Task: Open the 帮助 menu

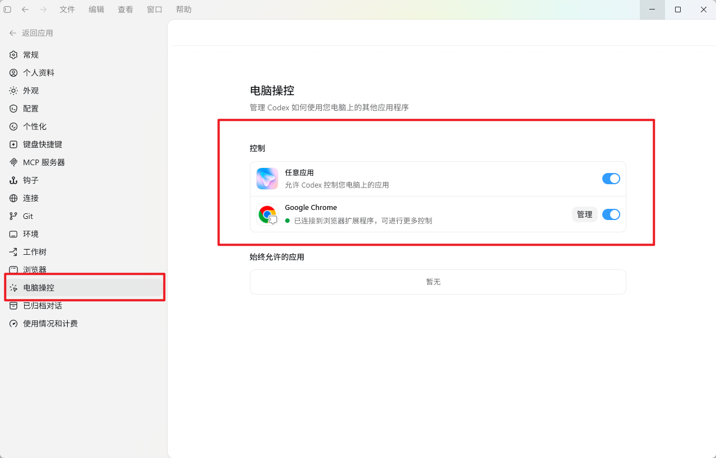Action: click(184, 10)
